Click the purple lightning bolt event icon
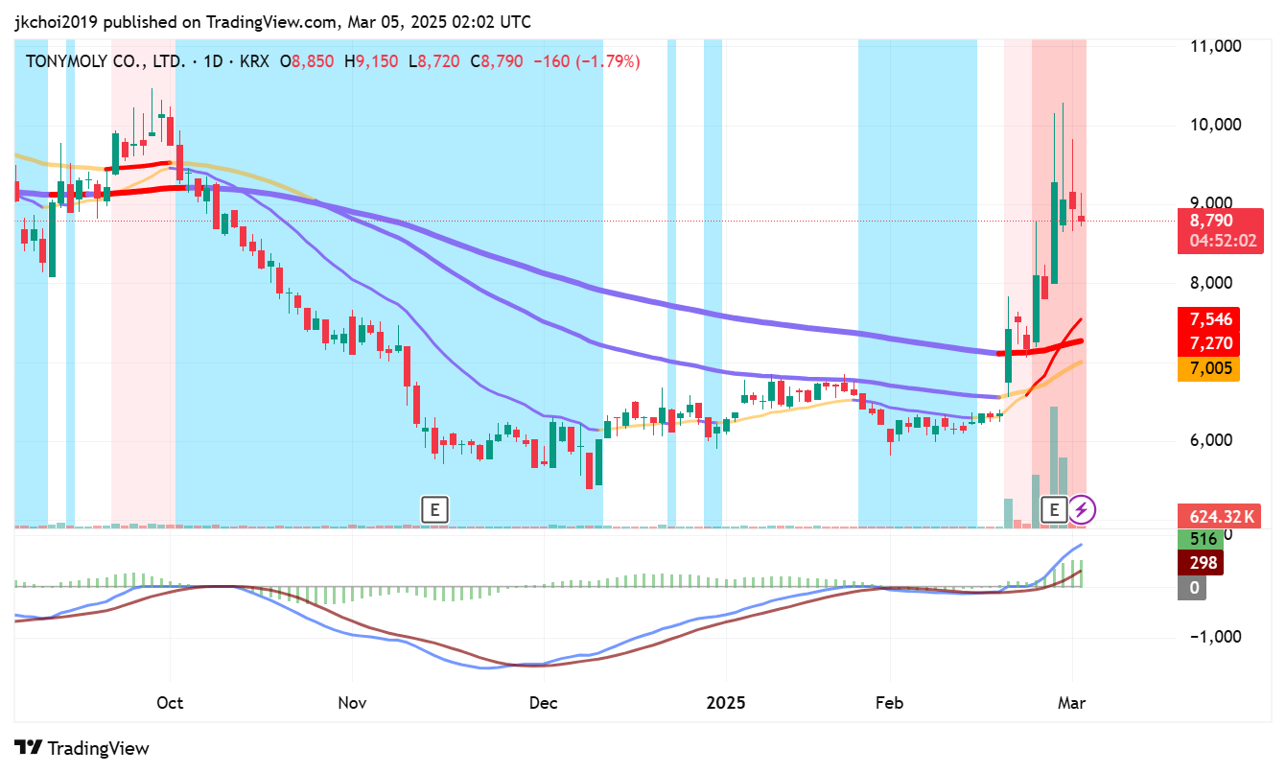Viewport: 1286px width, 773px height. [x=1082, y=509]
